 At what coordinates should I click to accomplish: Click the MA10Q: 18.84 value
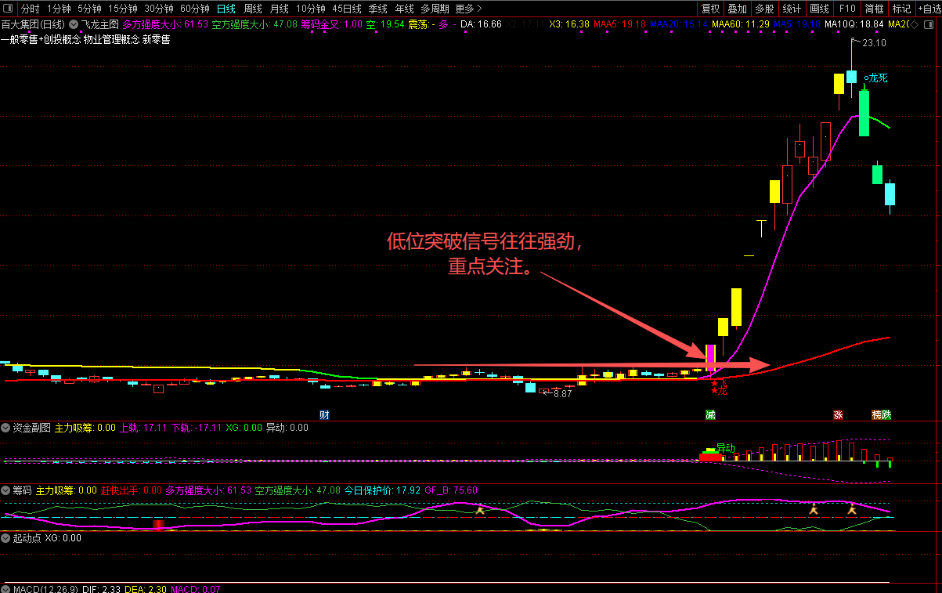854,24
